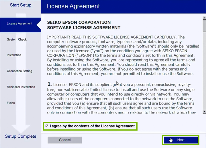Image resolution: width=206 pixels, height=148 pixels.
Task: Uncheck the license agreement checkbox
Action: coord(47,126)
